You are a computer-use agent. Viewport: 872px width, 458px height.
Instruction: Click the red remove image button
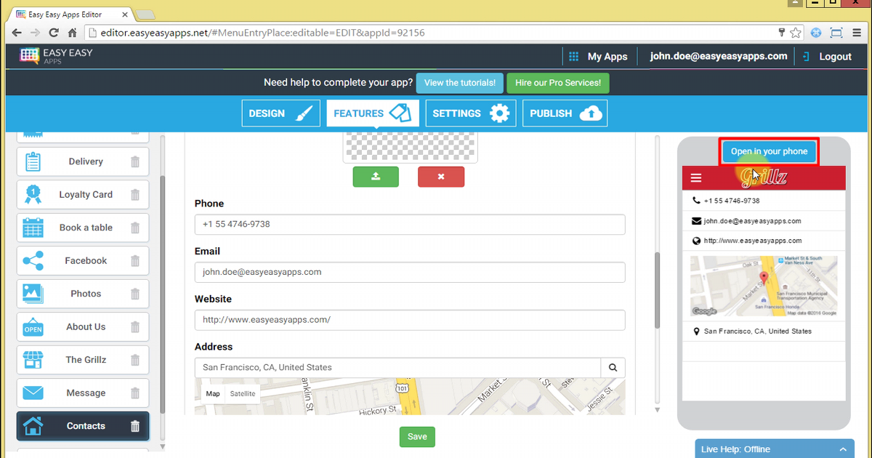tap(440, 177)
